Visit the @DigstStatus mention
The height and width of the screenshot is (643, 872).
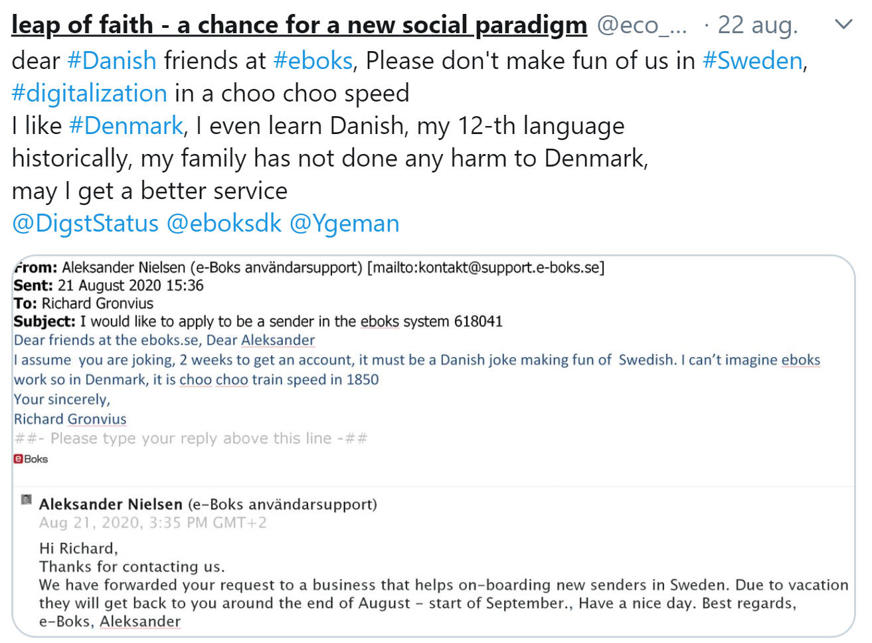[x=86, y=224]
